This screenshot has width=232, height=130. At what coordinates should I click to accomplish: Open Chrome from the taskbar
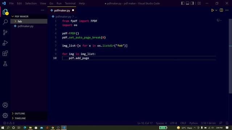point(53,127)
